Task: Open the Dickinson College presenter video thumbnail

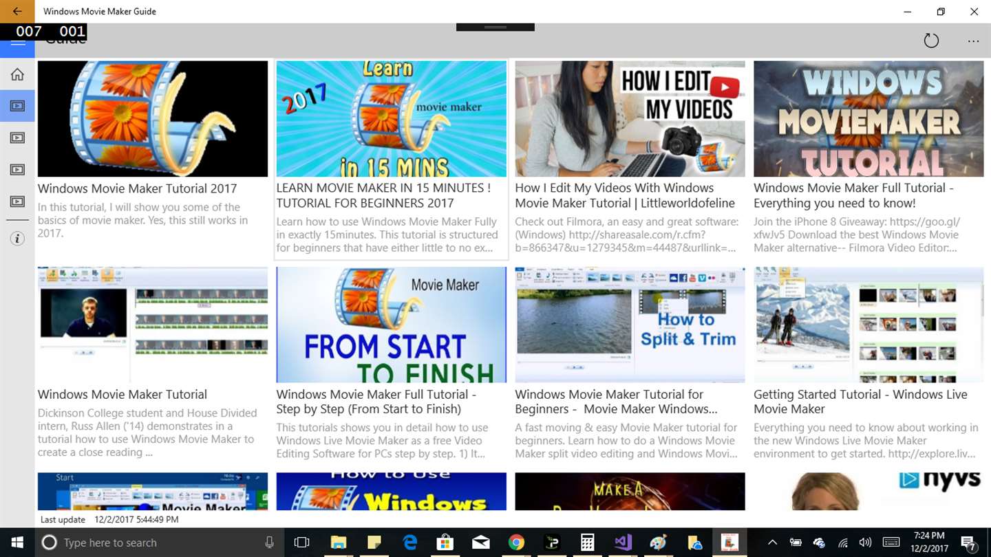Action: pyautogui.click(x=153, y=325)
